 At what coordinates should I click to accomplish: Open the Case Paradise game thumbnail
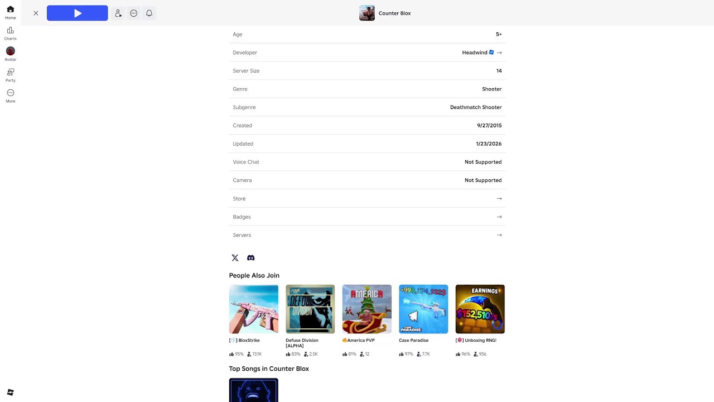pos(423,309)
